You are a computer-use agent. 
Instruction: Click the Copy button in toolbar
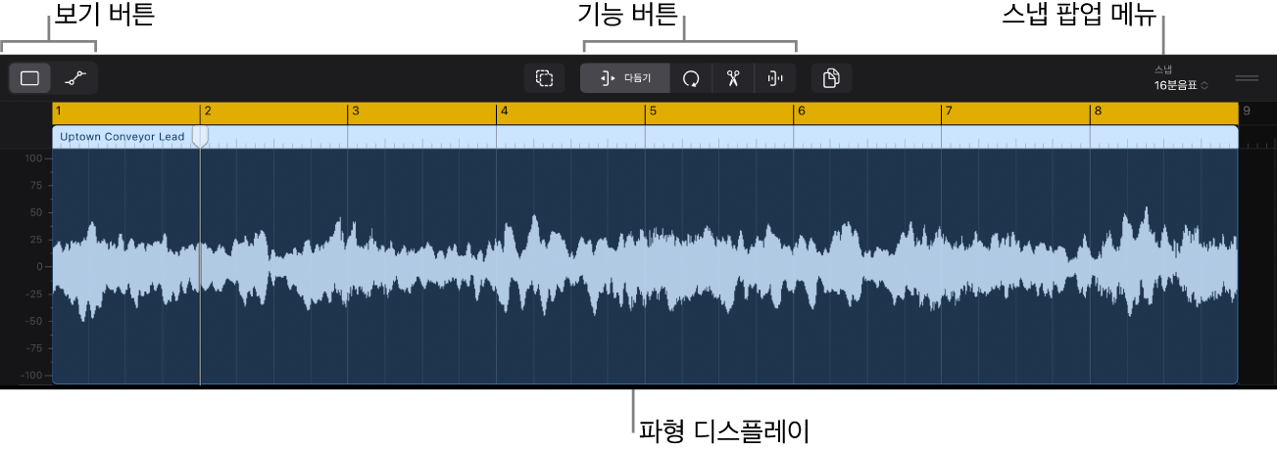[x=831, y=78]
